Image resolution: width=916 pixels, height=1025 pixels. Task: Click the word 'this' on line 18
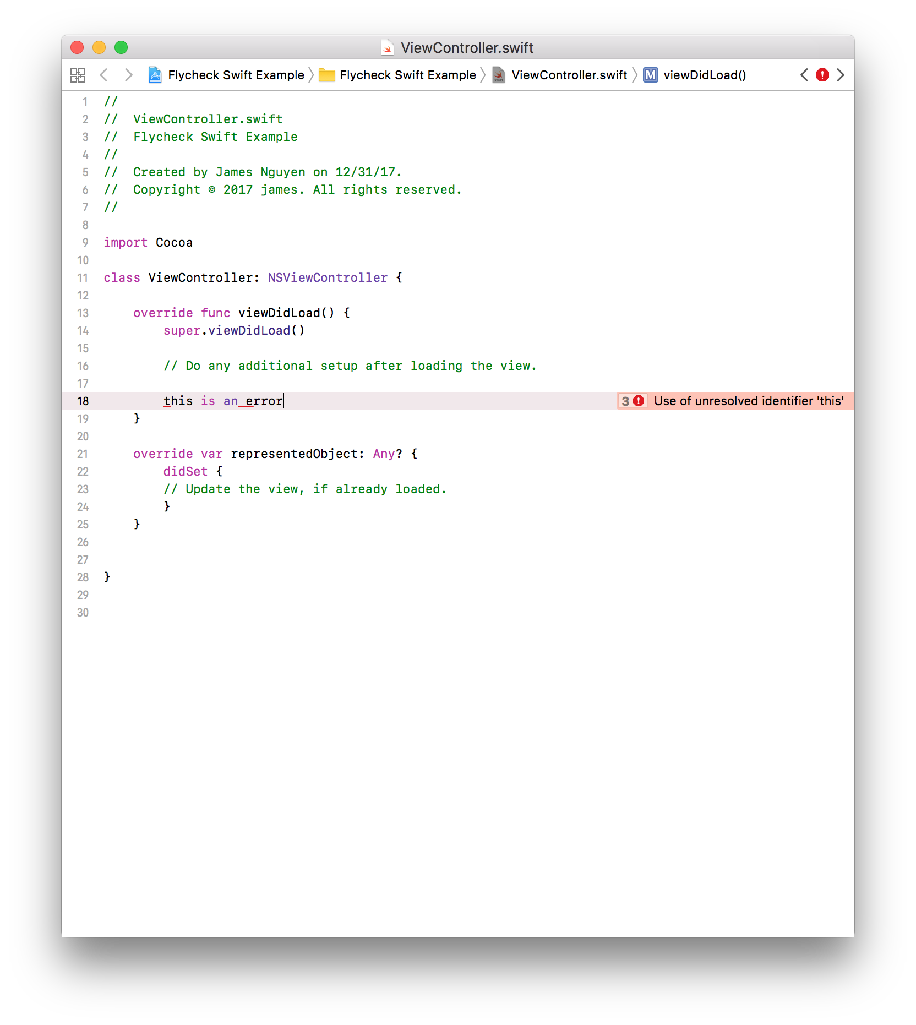(x=178, y=401)
